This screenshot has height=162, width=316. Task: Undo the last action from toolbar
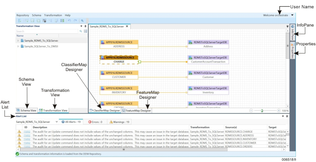(69, 20)
